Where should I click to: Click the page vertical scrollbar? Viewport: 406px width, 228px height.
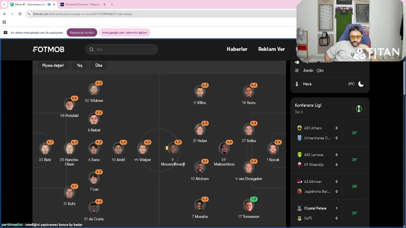pos(404,78)
